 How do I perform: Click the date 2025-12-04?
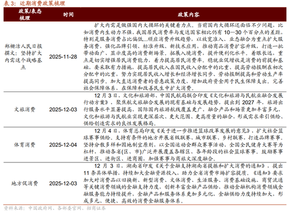63,145
